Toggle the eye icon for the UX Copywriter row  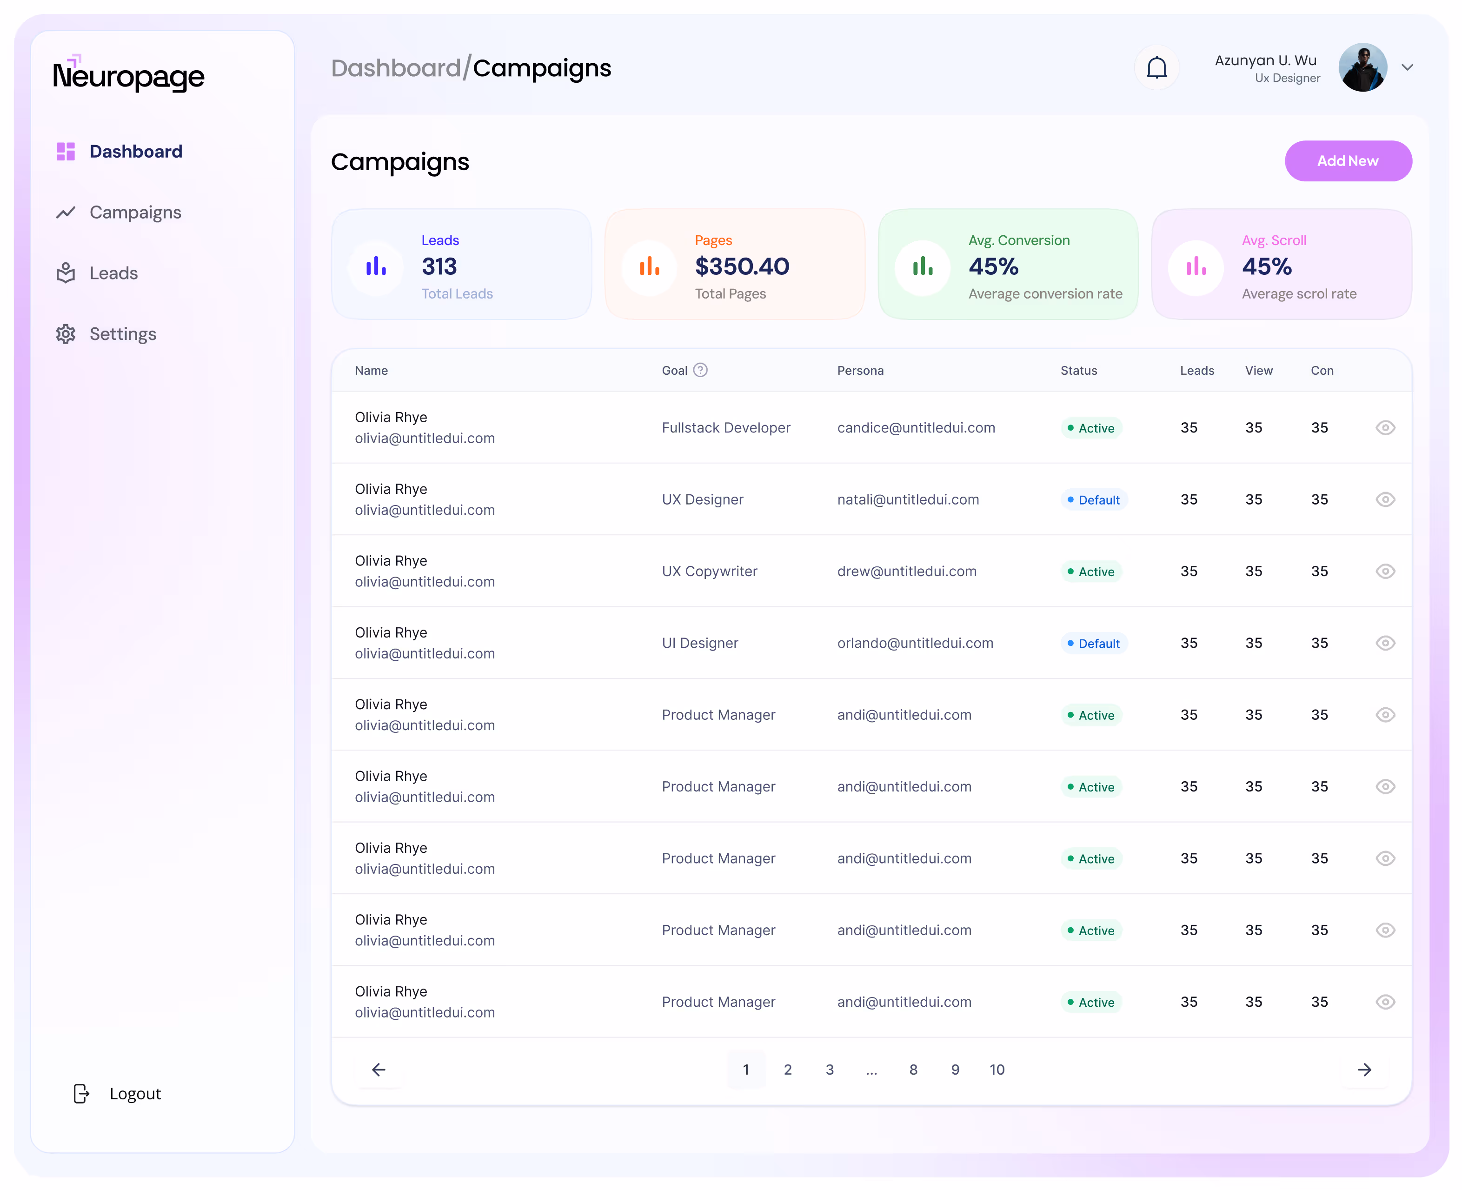1385,571
